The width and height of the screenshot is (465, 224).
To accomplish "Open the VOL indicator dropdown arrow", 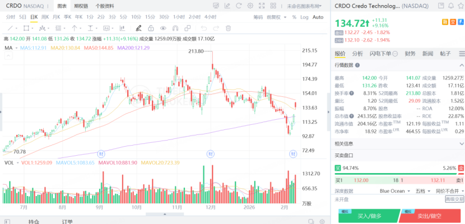I will tap(18, 162).
